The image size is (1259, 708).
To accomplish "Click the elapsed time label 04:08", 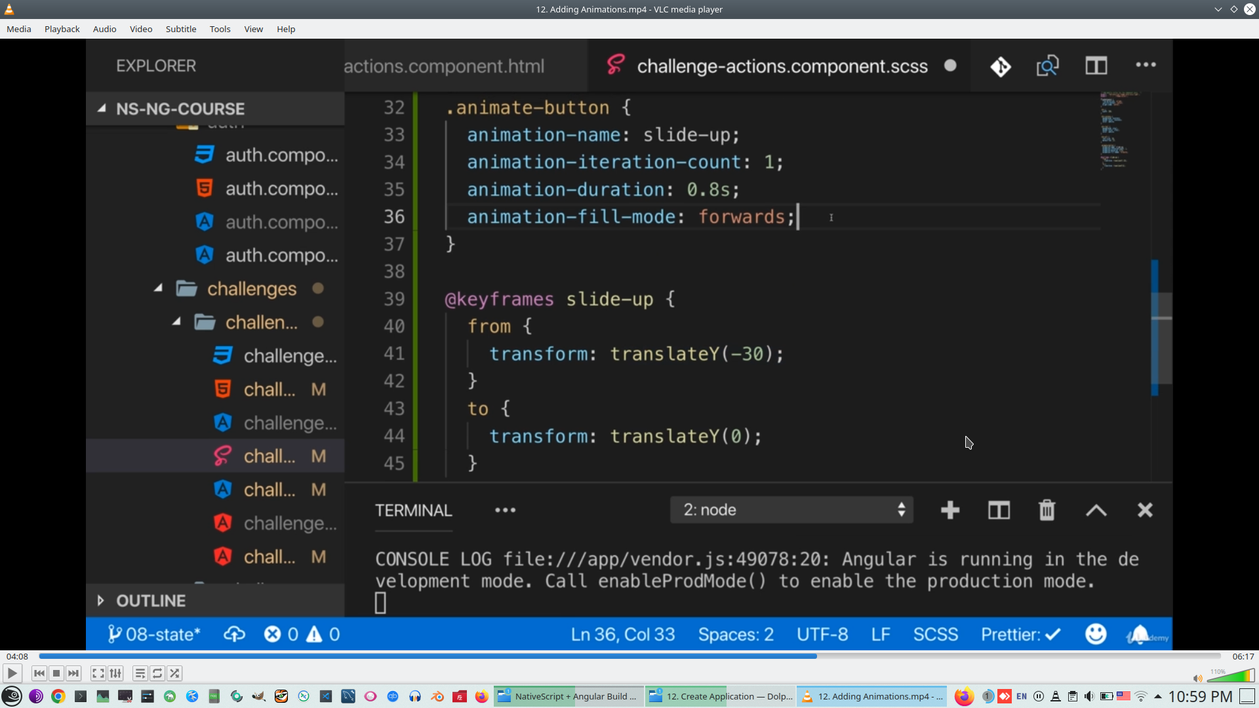I will click(17, 656).
